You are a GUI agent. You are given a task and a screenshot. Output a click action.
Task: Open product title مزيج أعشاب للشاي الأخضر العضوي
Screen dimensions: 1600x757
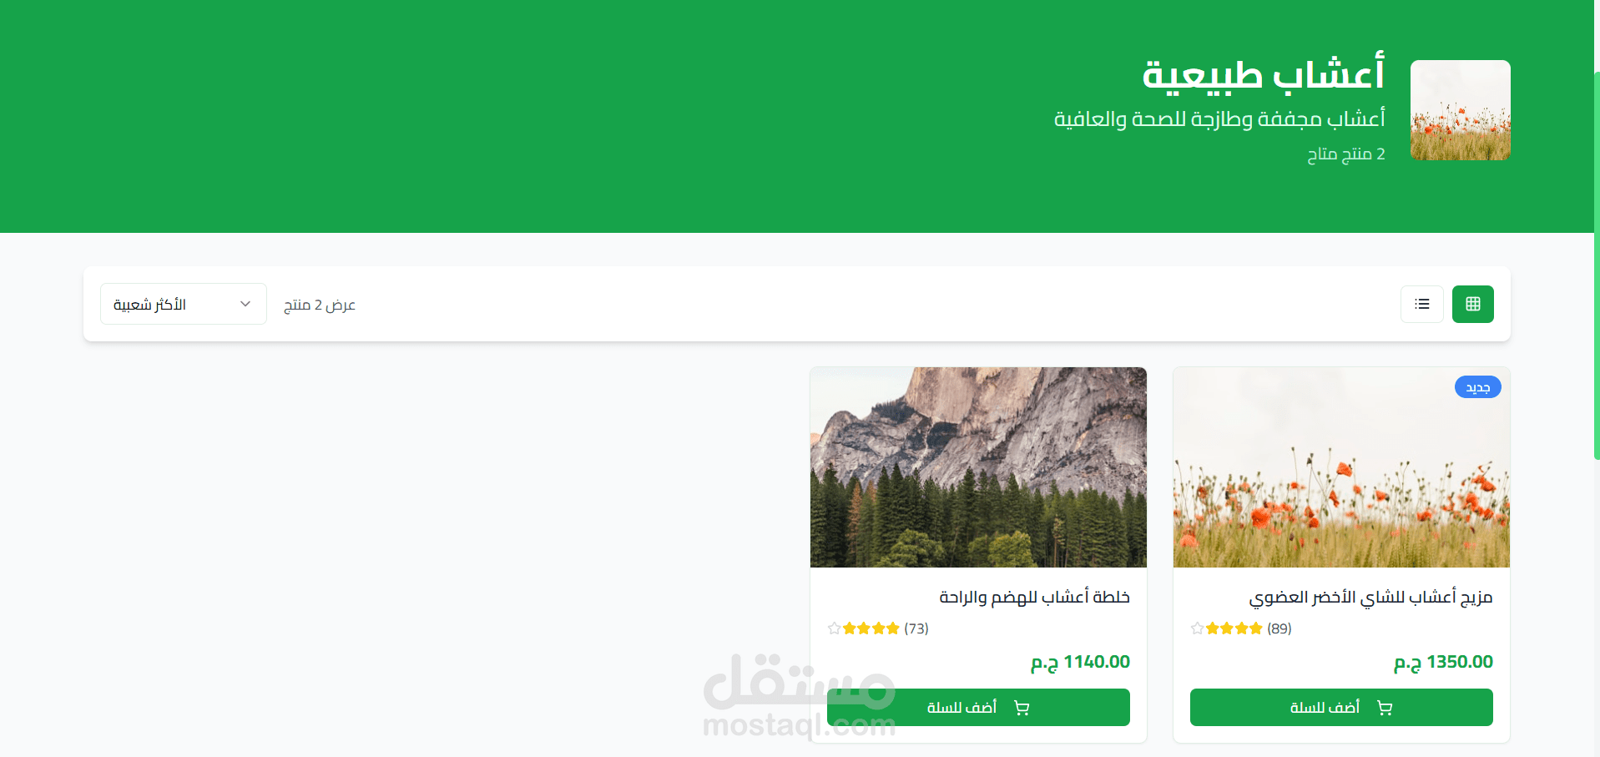[1370, 597]
